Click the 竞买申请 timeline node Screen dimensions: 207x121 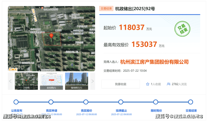[51, 102]
